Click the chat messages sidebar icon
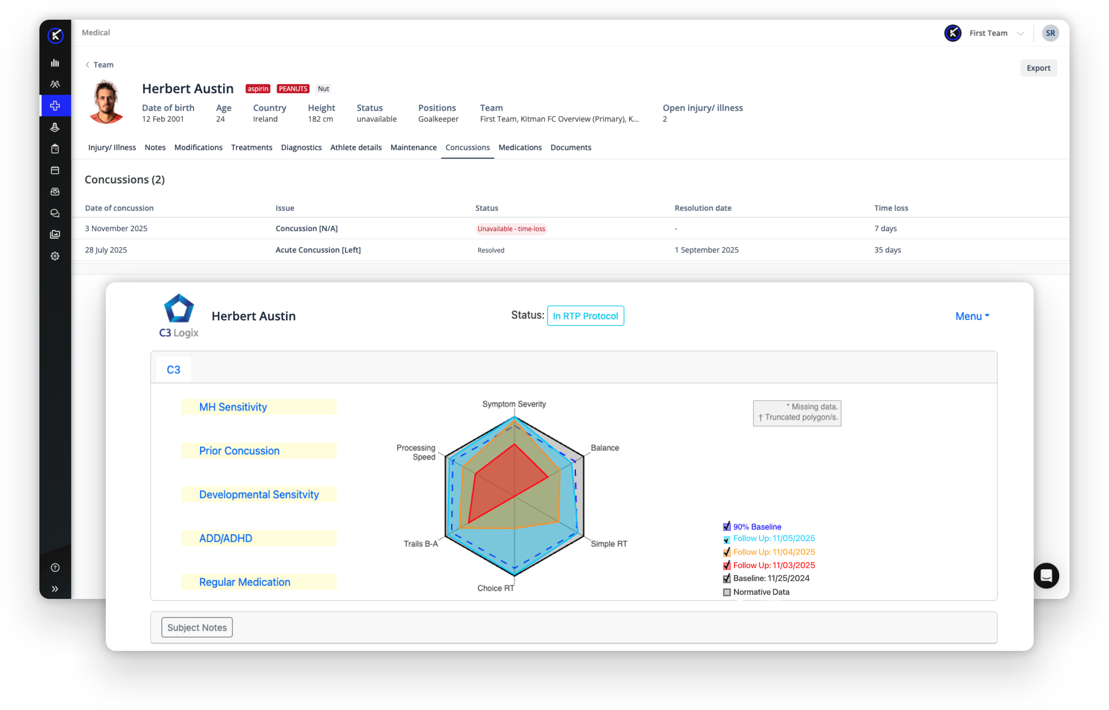Screen dimensions: 1109x710 pos(55,213)
